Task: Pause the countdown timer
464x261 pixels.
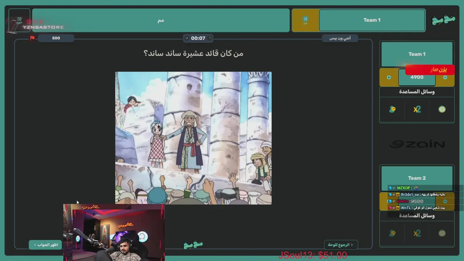Action: click(x=187, y=38)
